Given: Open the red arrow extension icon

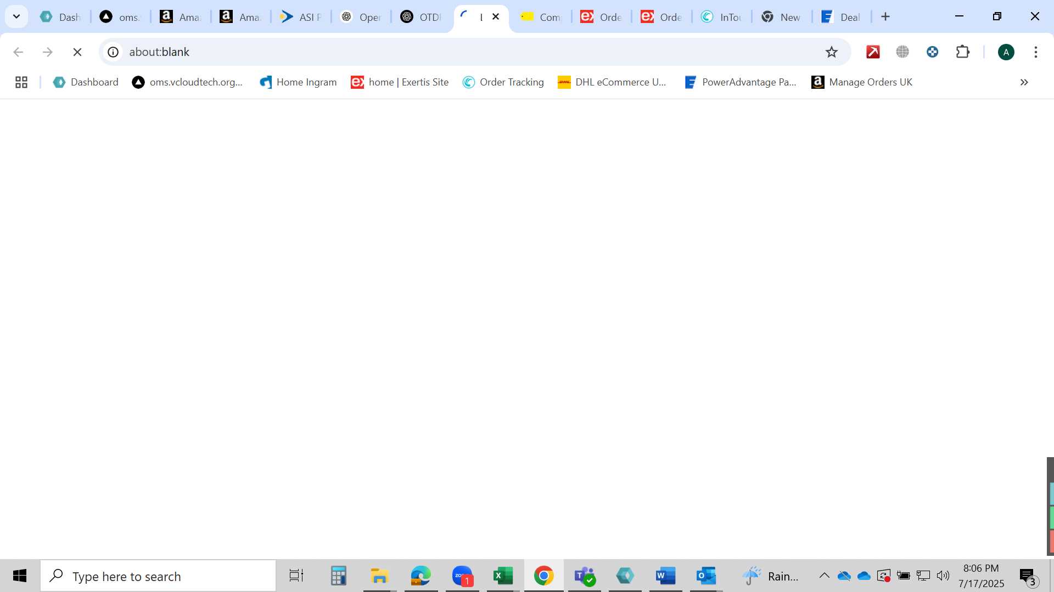Looking at the screenshot, I should tap(873, 52).
